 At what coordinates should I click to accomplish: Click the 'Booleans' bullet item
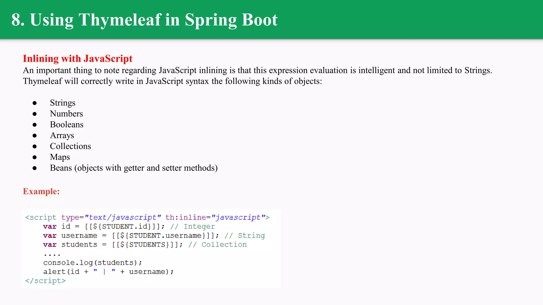[67, 124]
